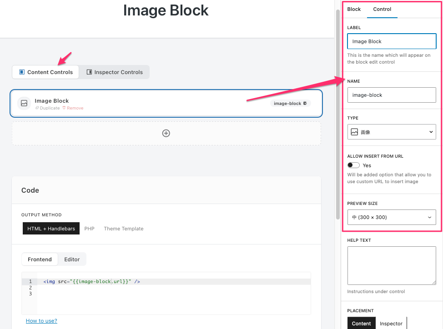Click the Duplicate icon under Image Block
The image size is (443, 329).
click(37, 108)
